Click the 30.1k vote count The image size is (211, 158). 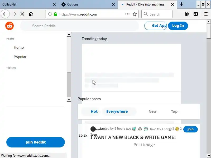(x=83, y=136)
